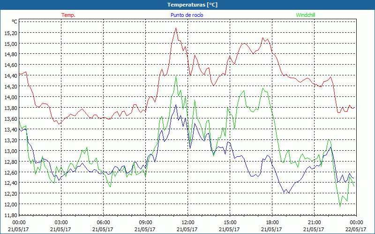Click the 12,00 y-axis value
The height and width of the screenshot is (234, 375).
point(11,204)
